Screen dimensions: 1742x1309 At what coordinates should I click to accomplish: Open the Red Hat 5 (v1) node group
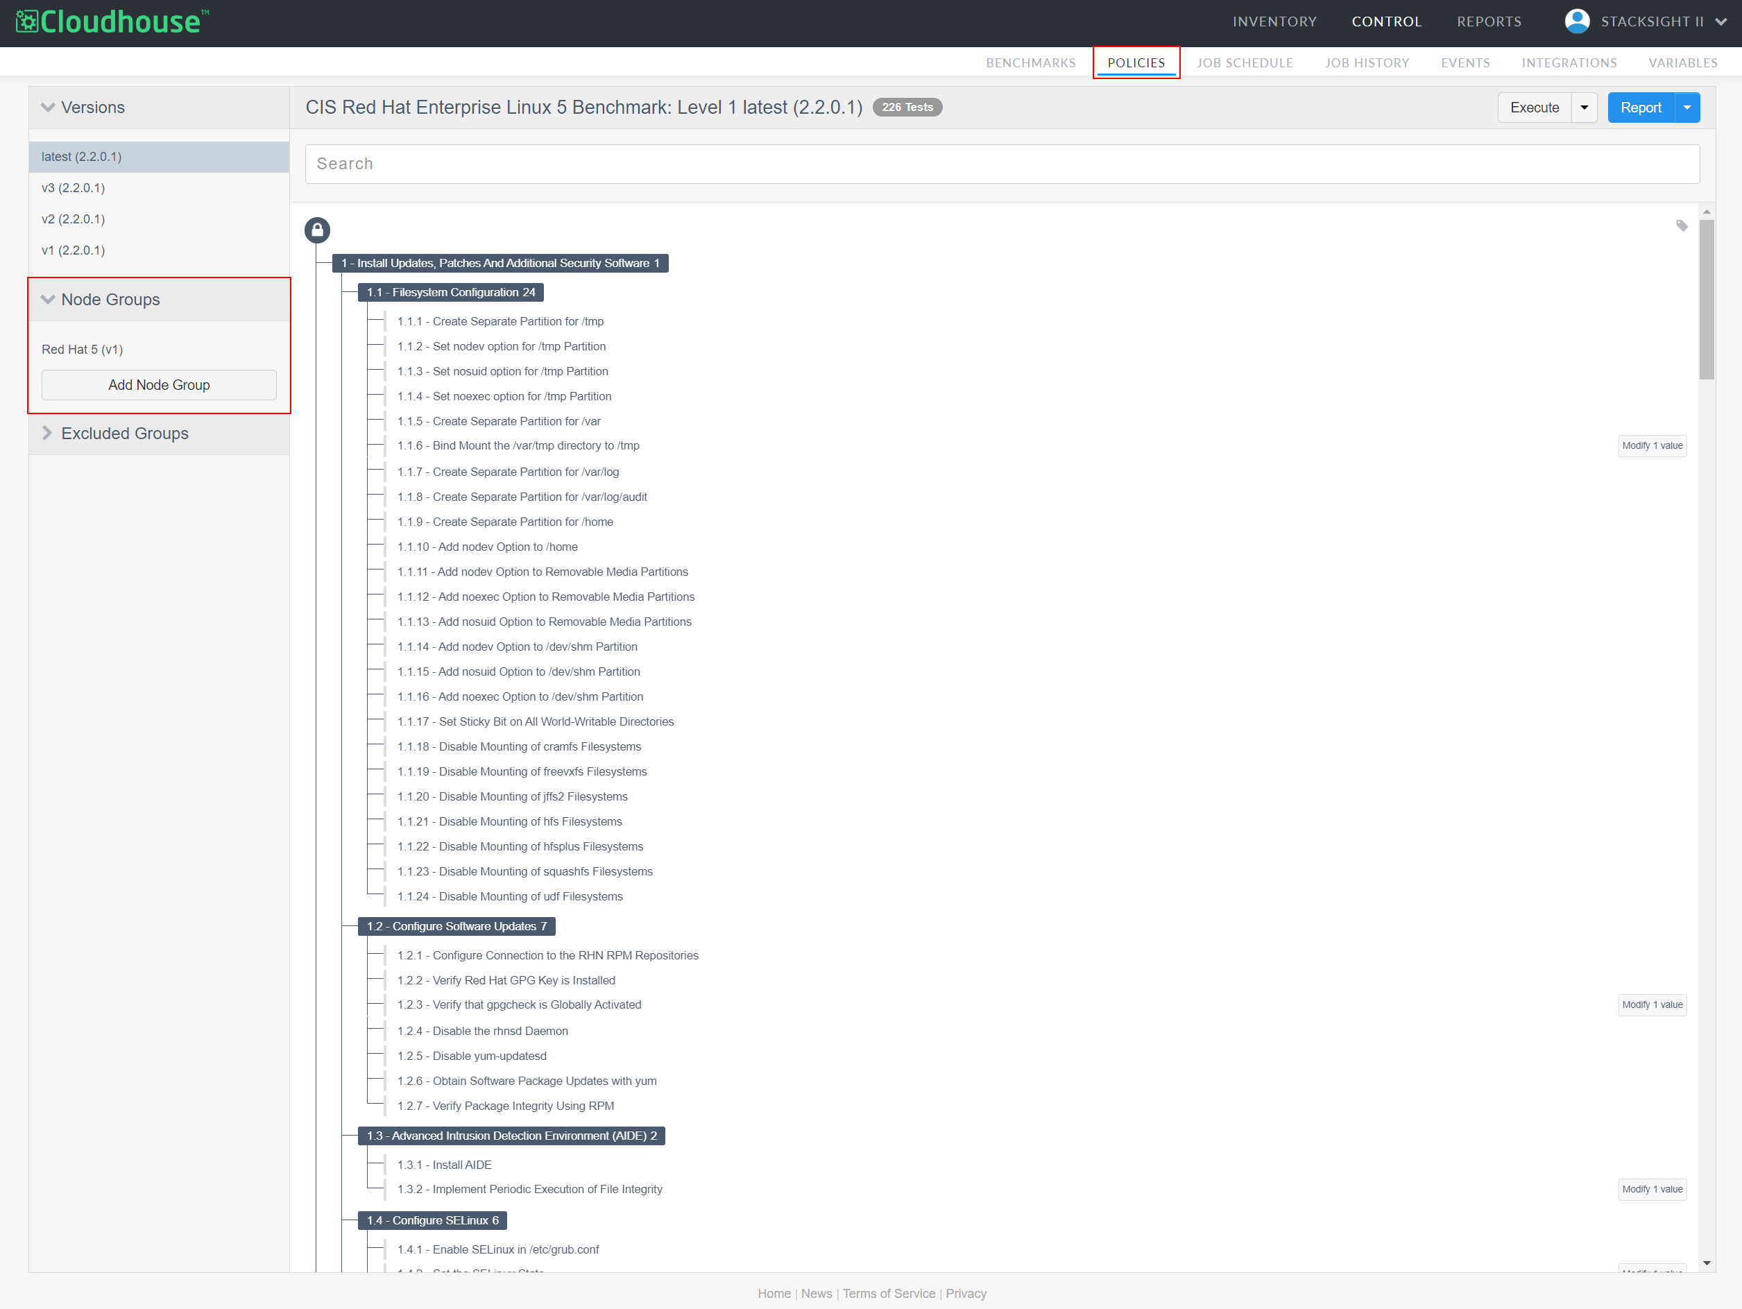point(83,350)
